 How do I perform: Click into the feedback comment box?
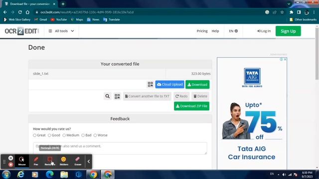(120, 148)
